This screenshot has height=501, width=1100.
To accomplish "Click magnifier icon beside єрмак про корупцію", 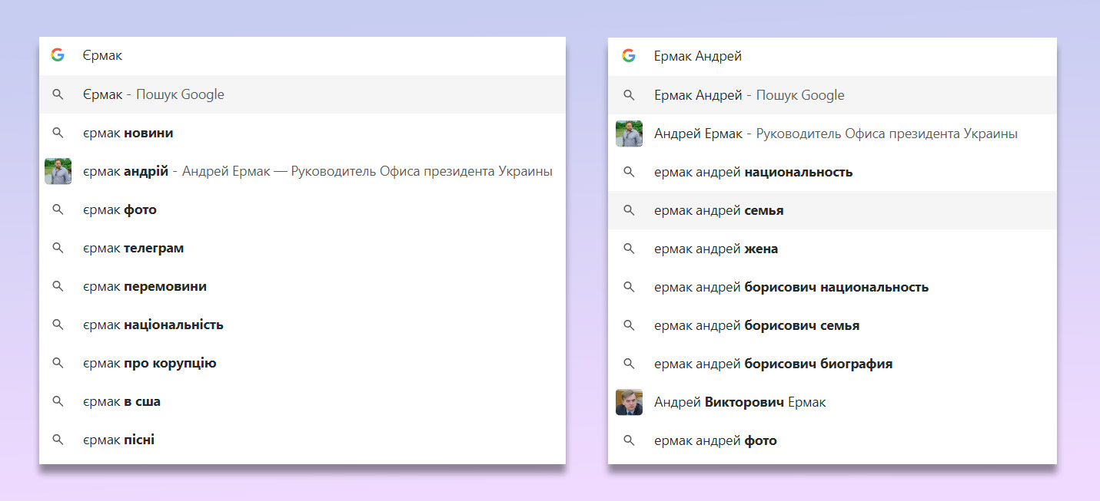I will 58,363.
